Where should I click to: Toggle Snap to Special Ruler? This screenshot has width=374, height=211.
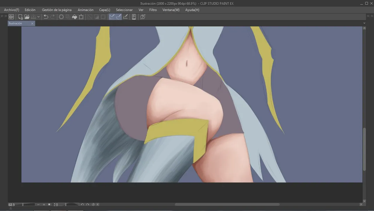coord(119,17)
